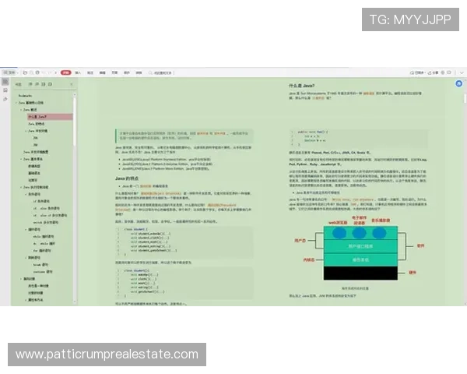Select the Bookmarks root entry
This screenshot has height=374, width=467.
coord(25,96)
